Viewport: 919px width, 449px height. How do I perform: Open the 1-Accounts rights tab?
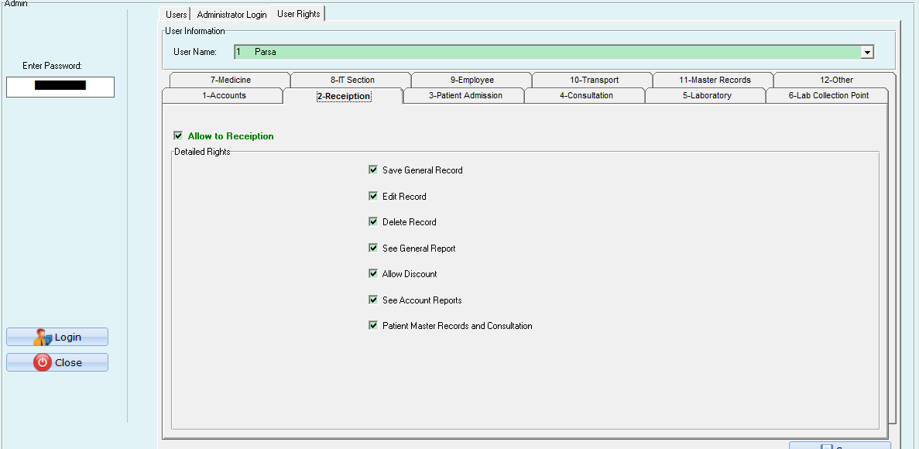click(x=222, y=95)
